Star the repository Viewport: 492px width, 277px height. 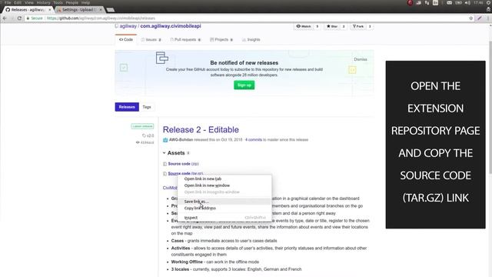click(x=332, y=26)
